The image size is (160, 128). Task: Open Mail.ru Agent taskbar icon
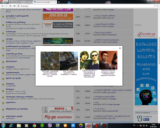click(x=57, y=125)
